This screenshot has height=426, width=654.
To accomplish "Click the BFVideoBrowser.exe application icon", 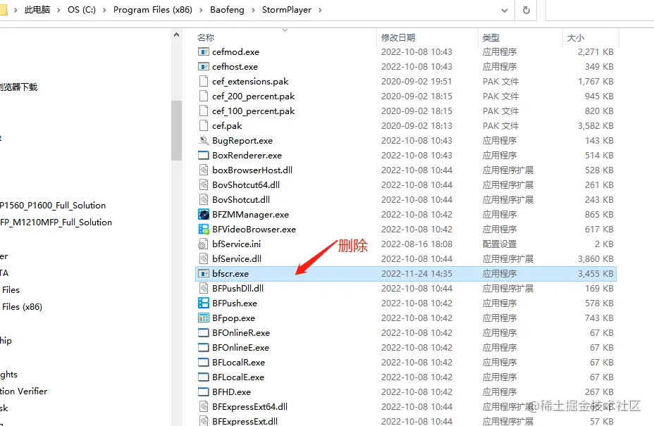I will click(x=204, y=230).
